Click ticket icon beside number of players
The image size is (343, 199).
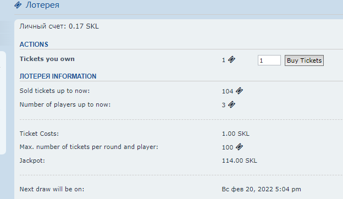tap(231, 104)
